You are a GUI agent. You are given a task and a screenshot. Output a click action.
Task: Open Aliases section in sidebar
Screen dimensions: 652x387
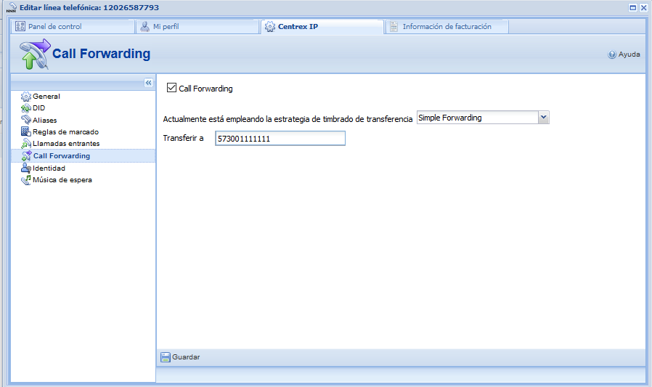tap(45, 120)
